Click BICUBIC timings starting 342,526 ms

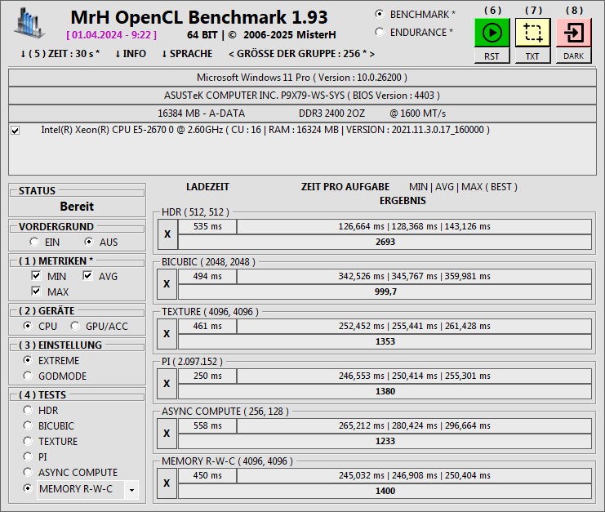click(415, 276)
